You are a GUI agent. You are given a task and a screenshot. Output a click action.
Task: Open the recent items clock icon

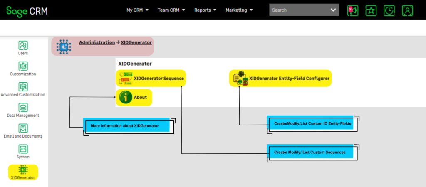[389, 10]
